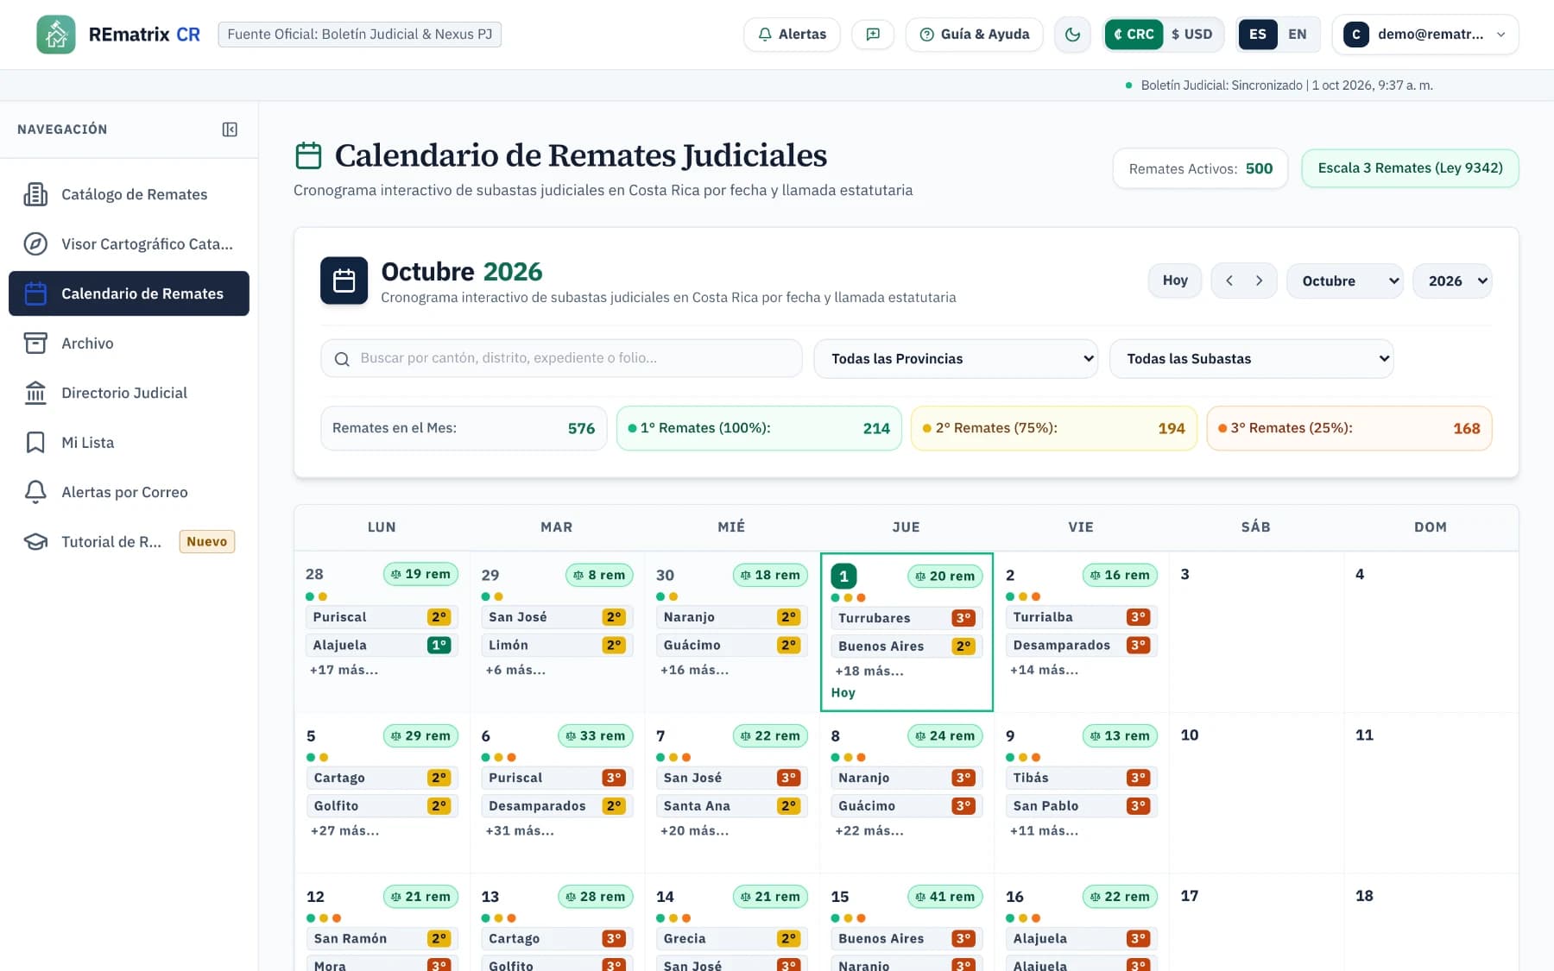Click the dark calendar icon beside Octubre 2026
This screenshot has width=1554, height=971.
click(x=344, y=281)
